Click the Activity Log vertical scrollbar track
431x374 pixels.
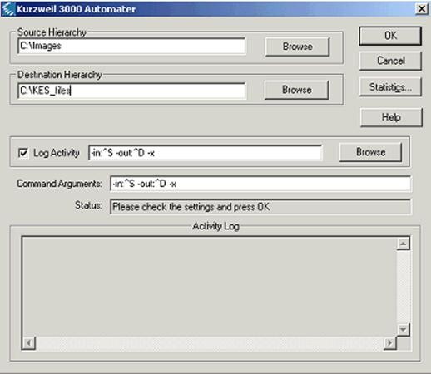pos(403,287)
